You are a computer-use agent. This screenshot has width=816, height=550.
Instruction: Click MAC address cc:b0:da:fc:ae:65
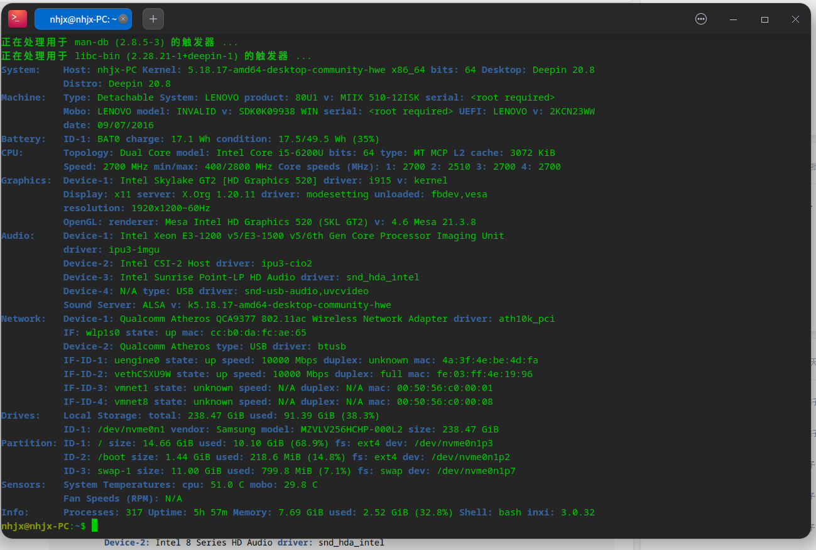pyautogui.click(x=258, y=333)
